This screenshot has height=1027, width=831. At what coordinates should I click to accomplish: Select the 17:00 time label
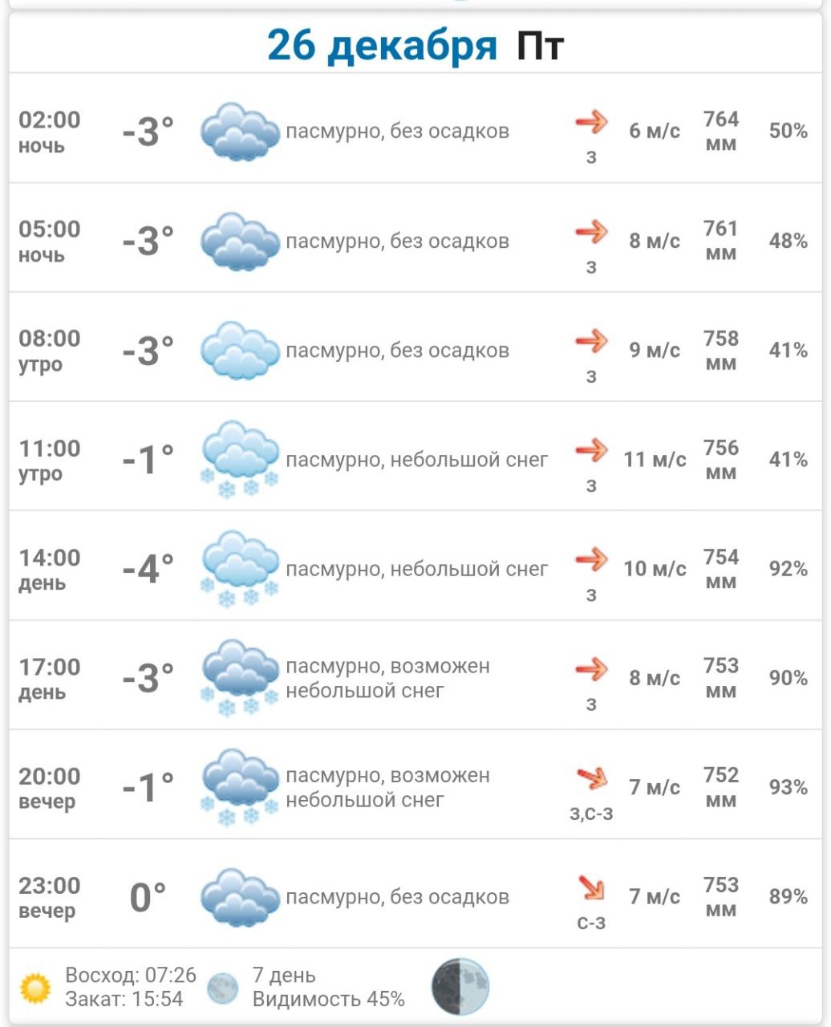tap(50, 667)
